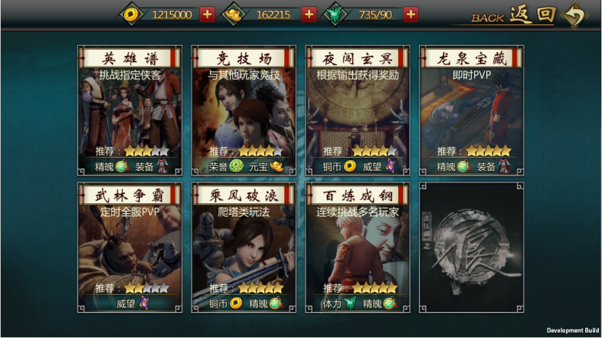The width and height of the screenshot is (602, 338).
Task: Open the 英雄谱 challenge mode card
Action: [129, 110]
